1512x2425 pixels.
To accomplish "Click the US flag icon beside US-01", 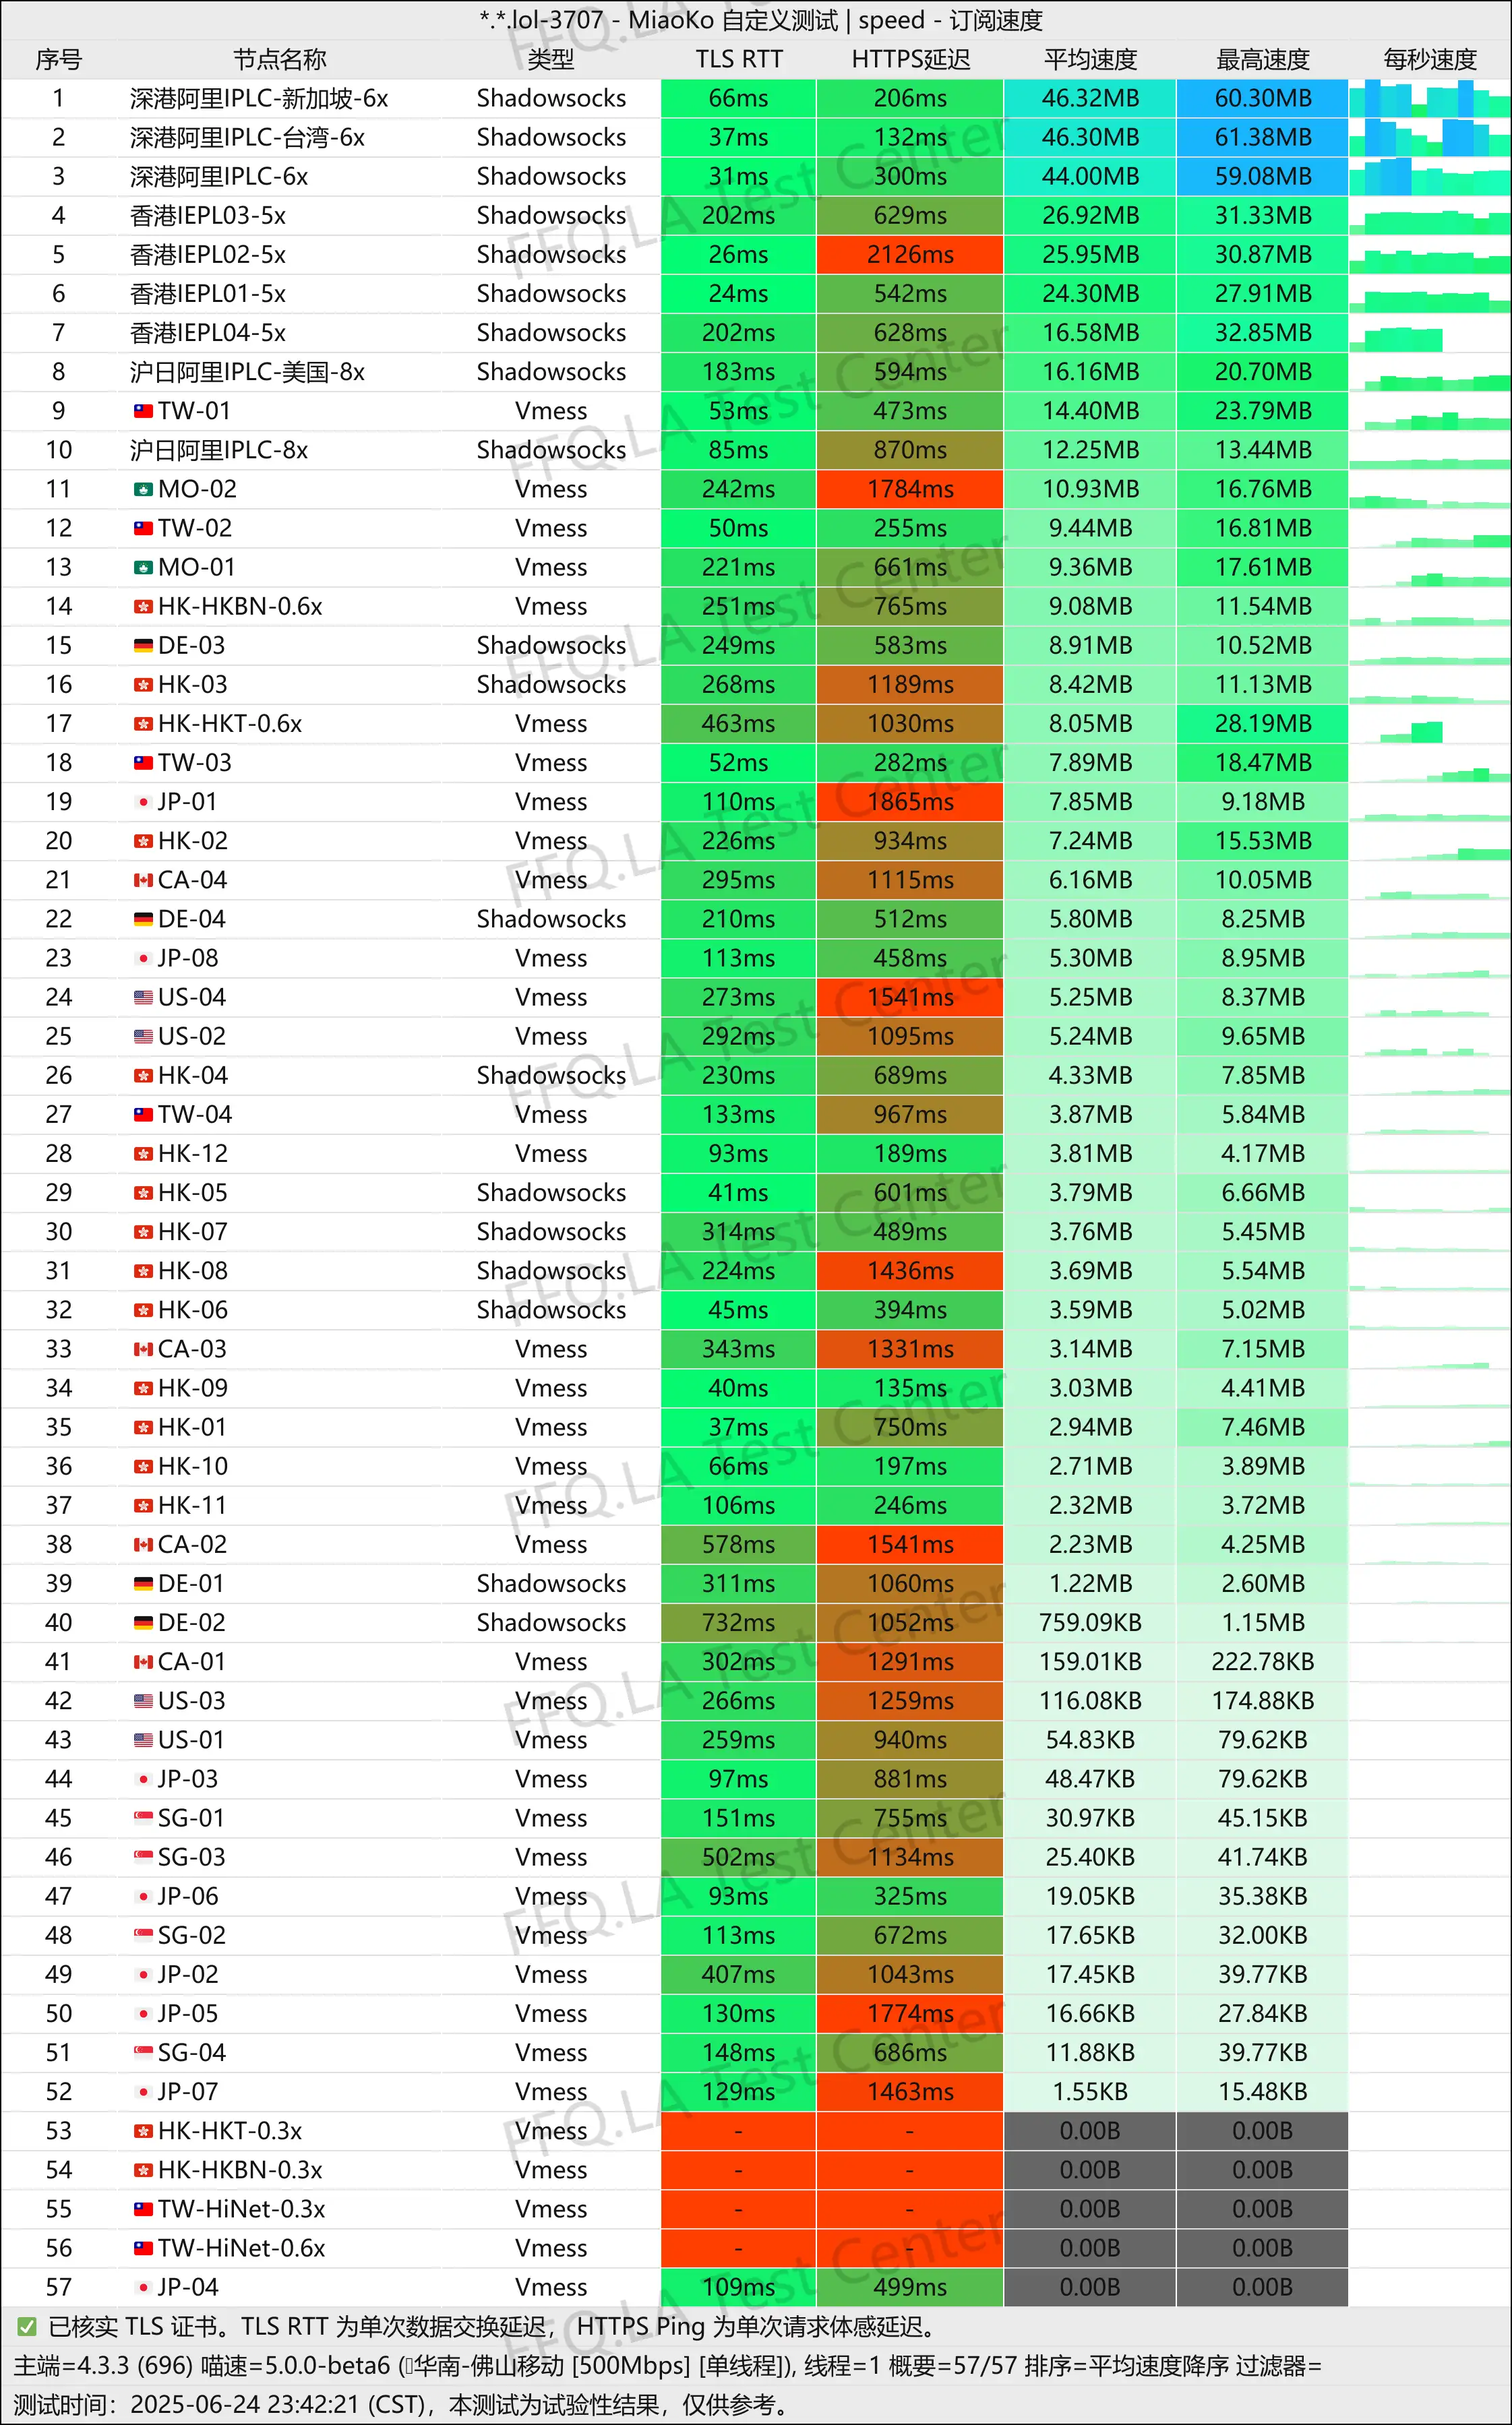I will tap(143, 1740).
